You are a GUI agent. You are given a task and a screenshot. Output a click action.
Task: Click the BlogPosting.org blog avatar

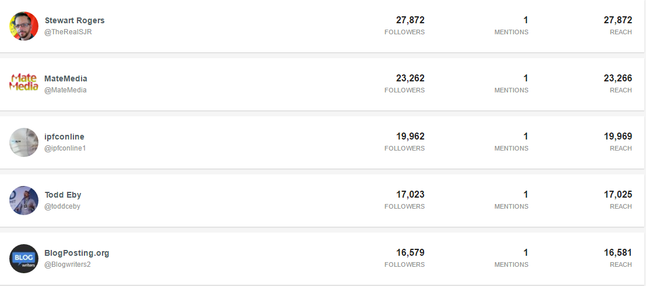coord(24,259)
